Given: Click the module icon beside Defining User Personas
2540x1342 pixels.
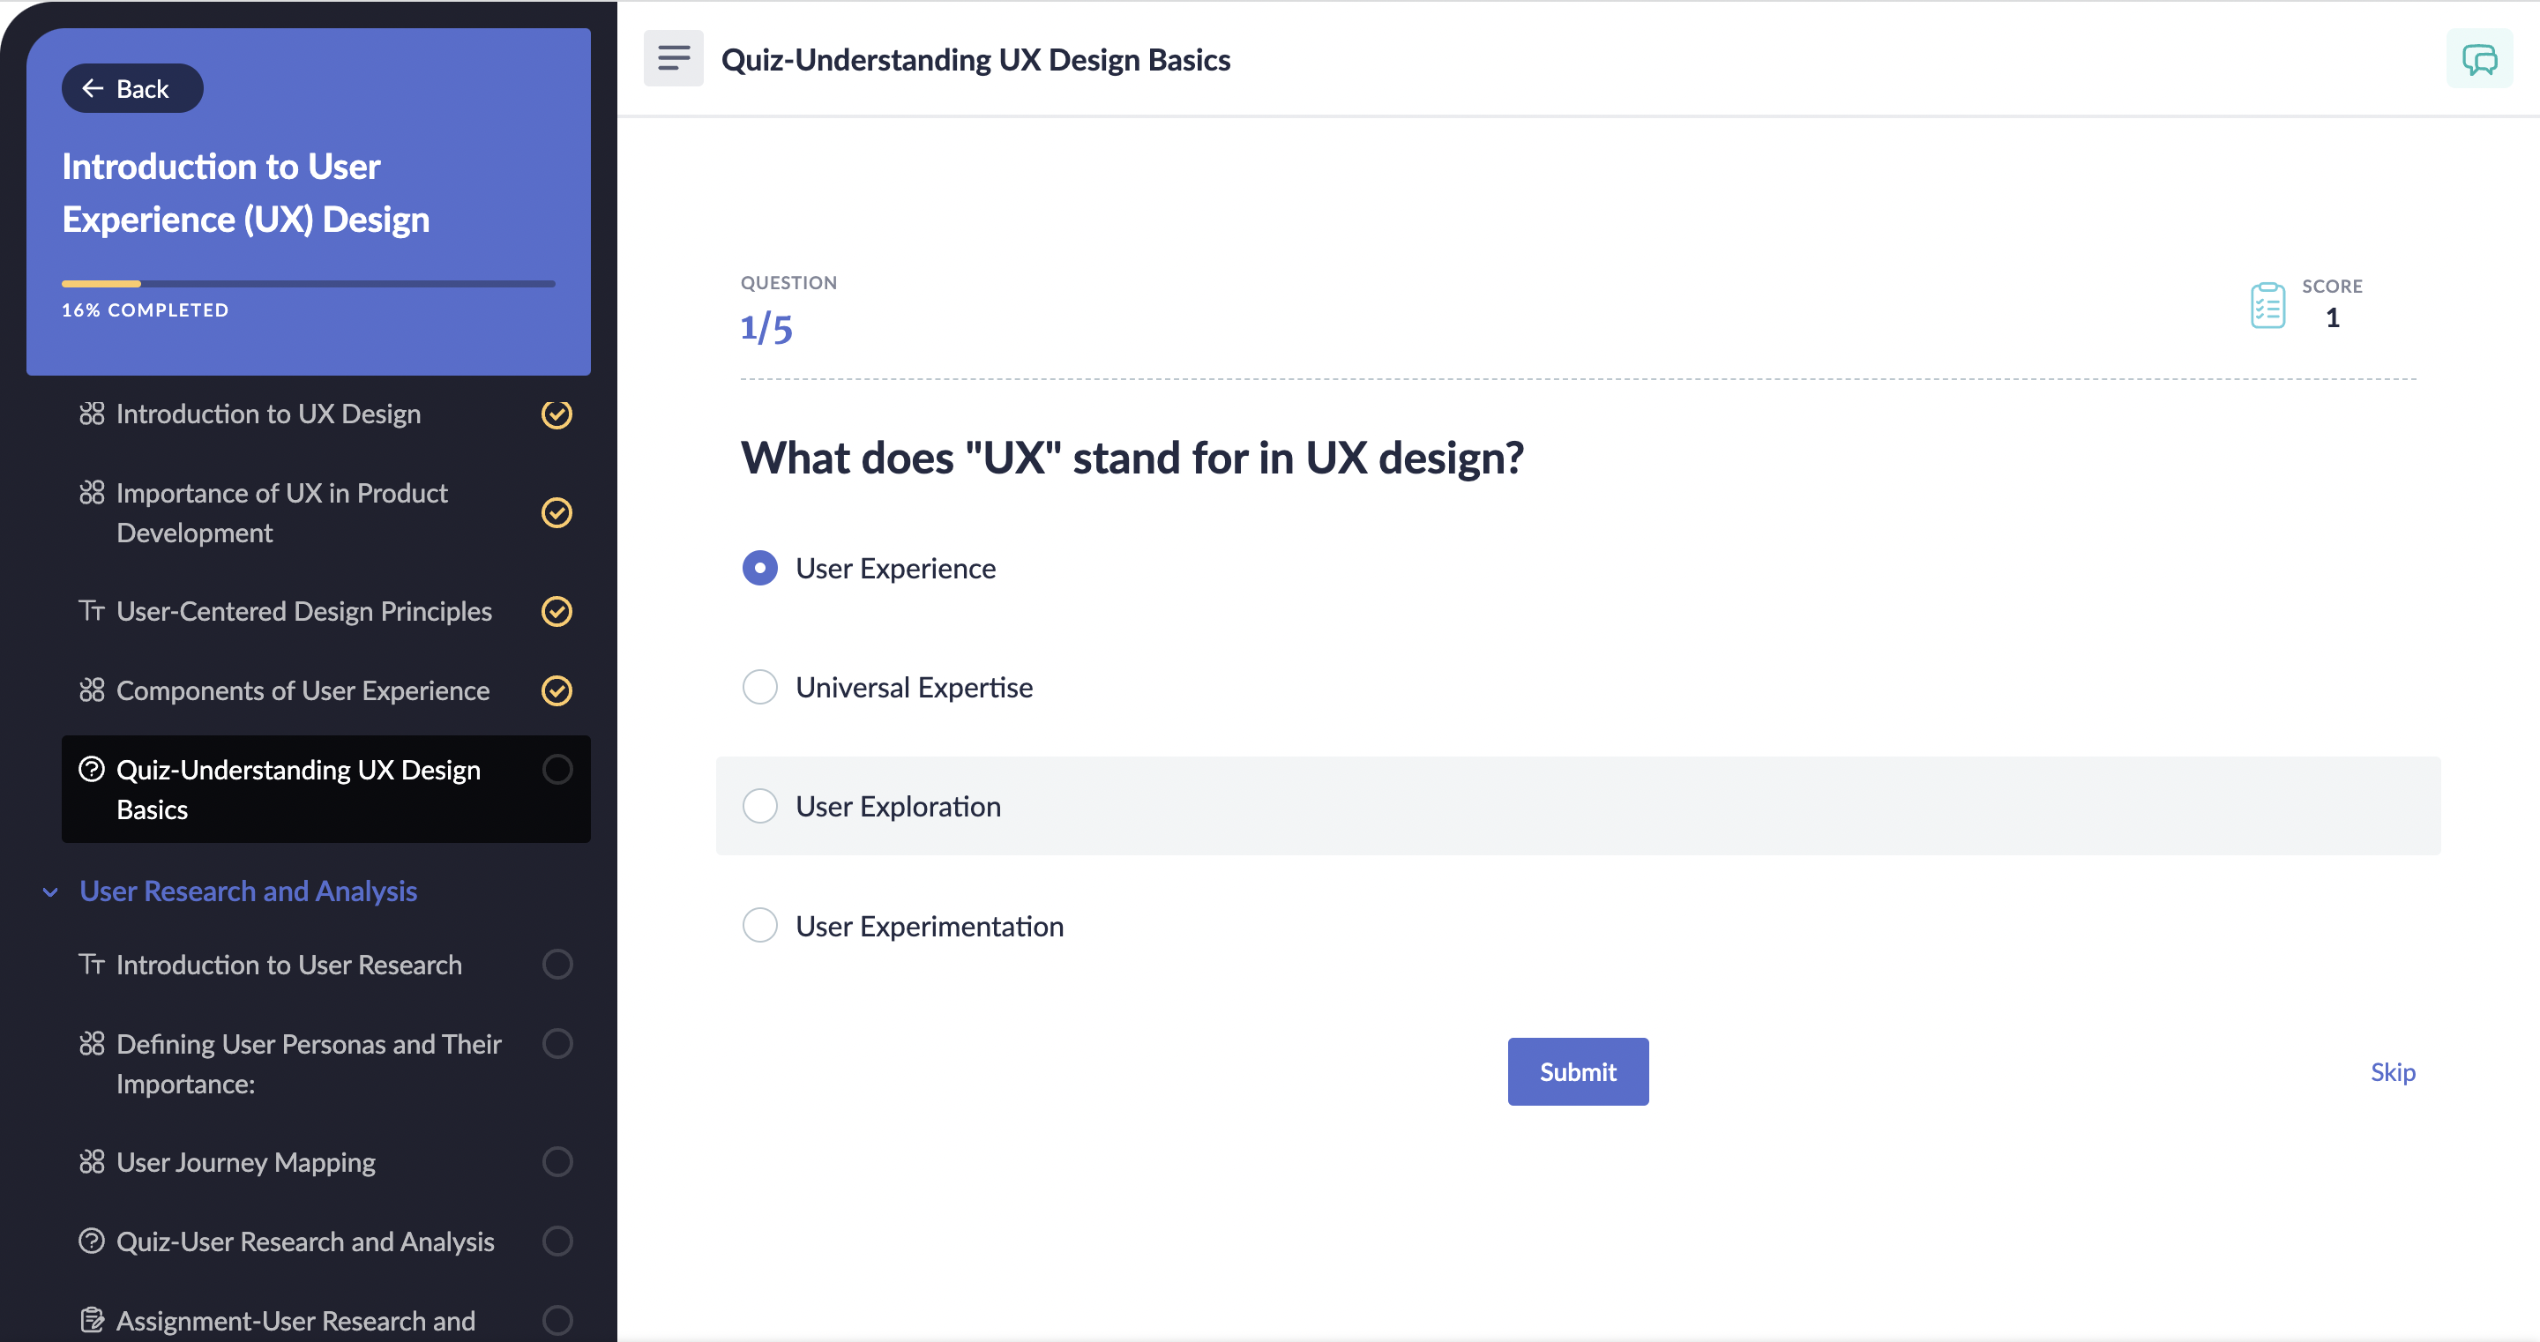Looking at the screenshot, I should click(x=92, y=1044).
